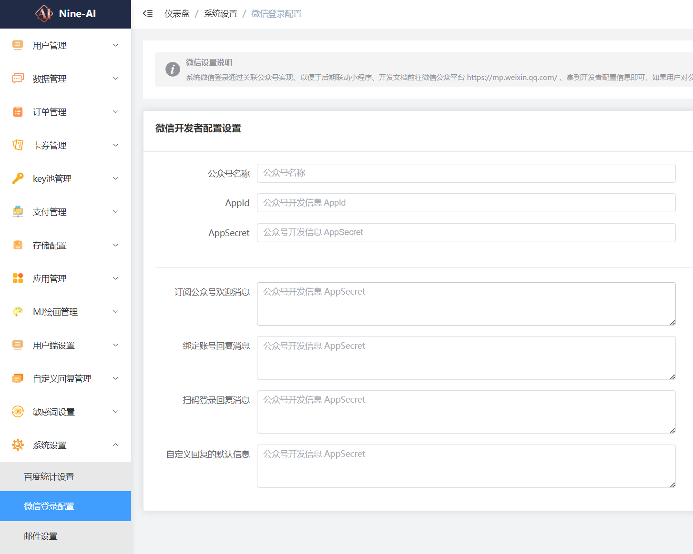
Task: Click the 系统设置 gear icon
Action: click(x=18, y=445)
